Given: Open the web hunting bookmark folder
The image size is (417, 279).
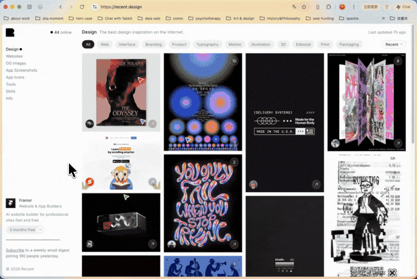Looking at the screenshot, I should pos(319,19).
